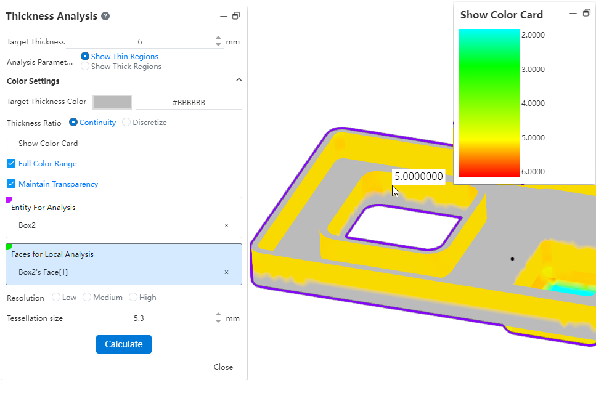This screenshot has width=596, height=393.
Task: Pop out the Thickness Analysis panel
Action: coord(236,16)
